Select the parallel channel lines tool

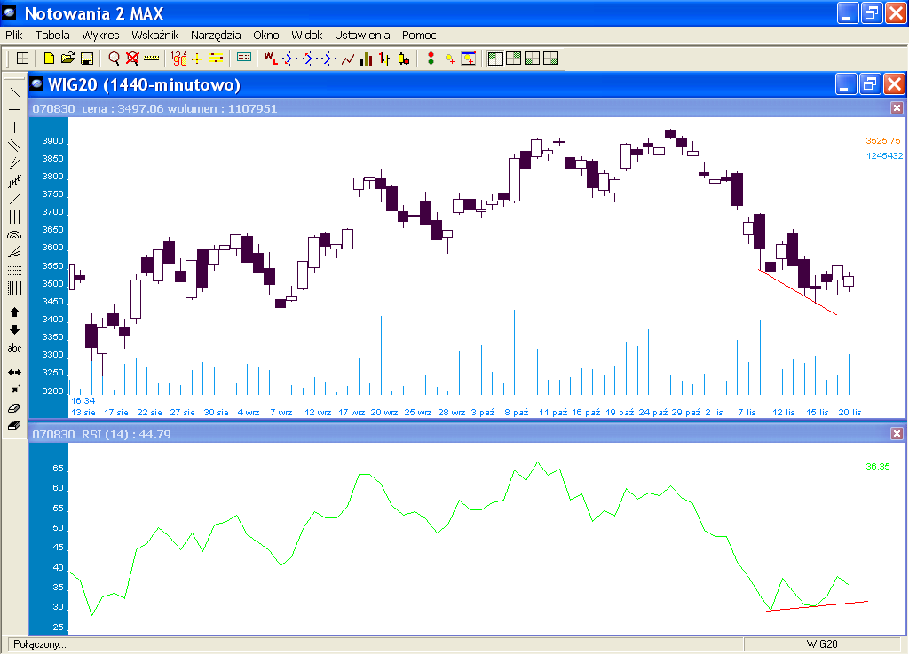pos(14,146)
